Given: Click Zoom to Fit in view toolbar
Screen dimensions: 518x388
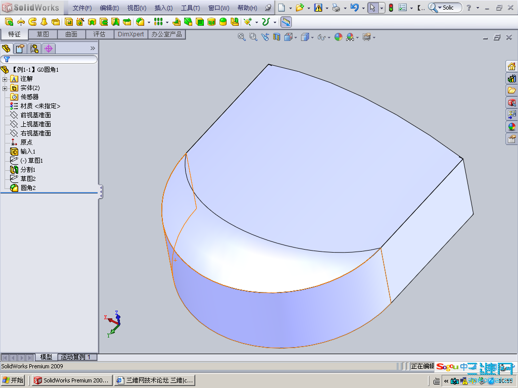Looking at the screenshot, I should [241, 37].
